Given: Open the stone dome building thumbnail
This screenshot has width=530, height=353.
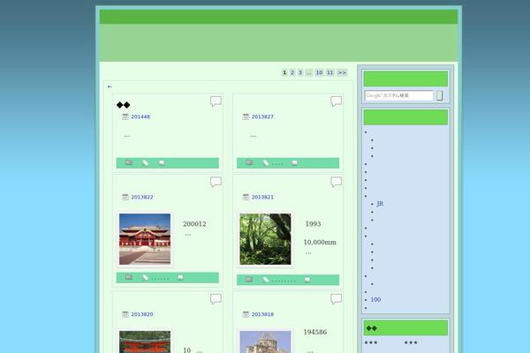Looking at the screenshot, I should [265, 342].
